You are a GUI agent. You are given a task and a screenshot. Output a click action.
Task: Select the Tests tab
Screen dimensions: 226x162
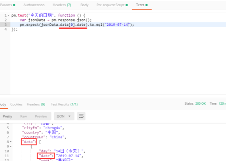pos(142,5)
